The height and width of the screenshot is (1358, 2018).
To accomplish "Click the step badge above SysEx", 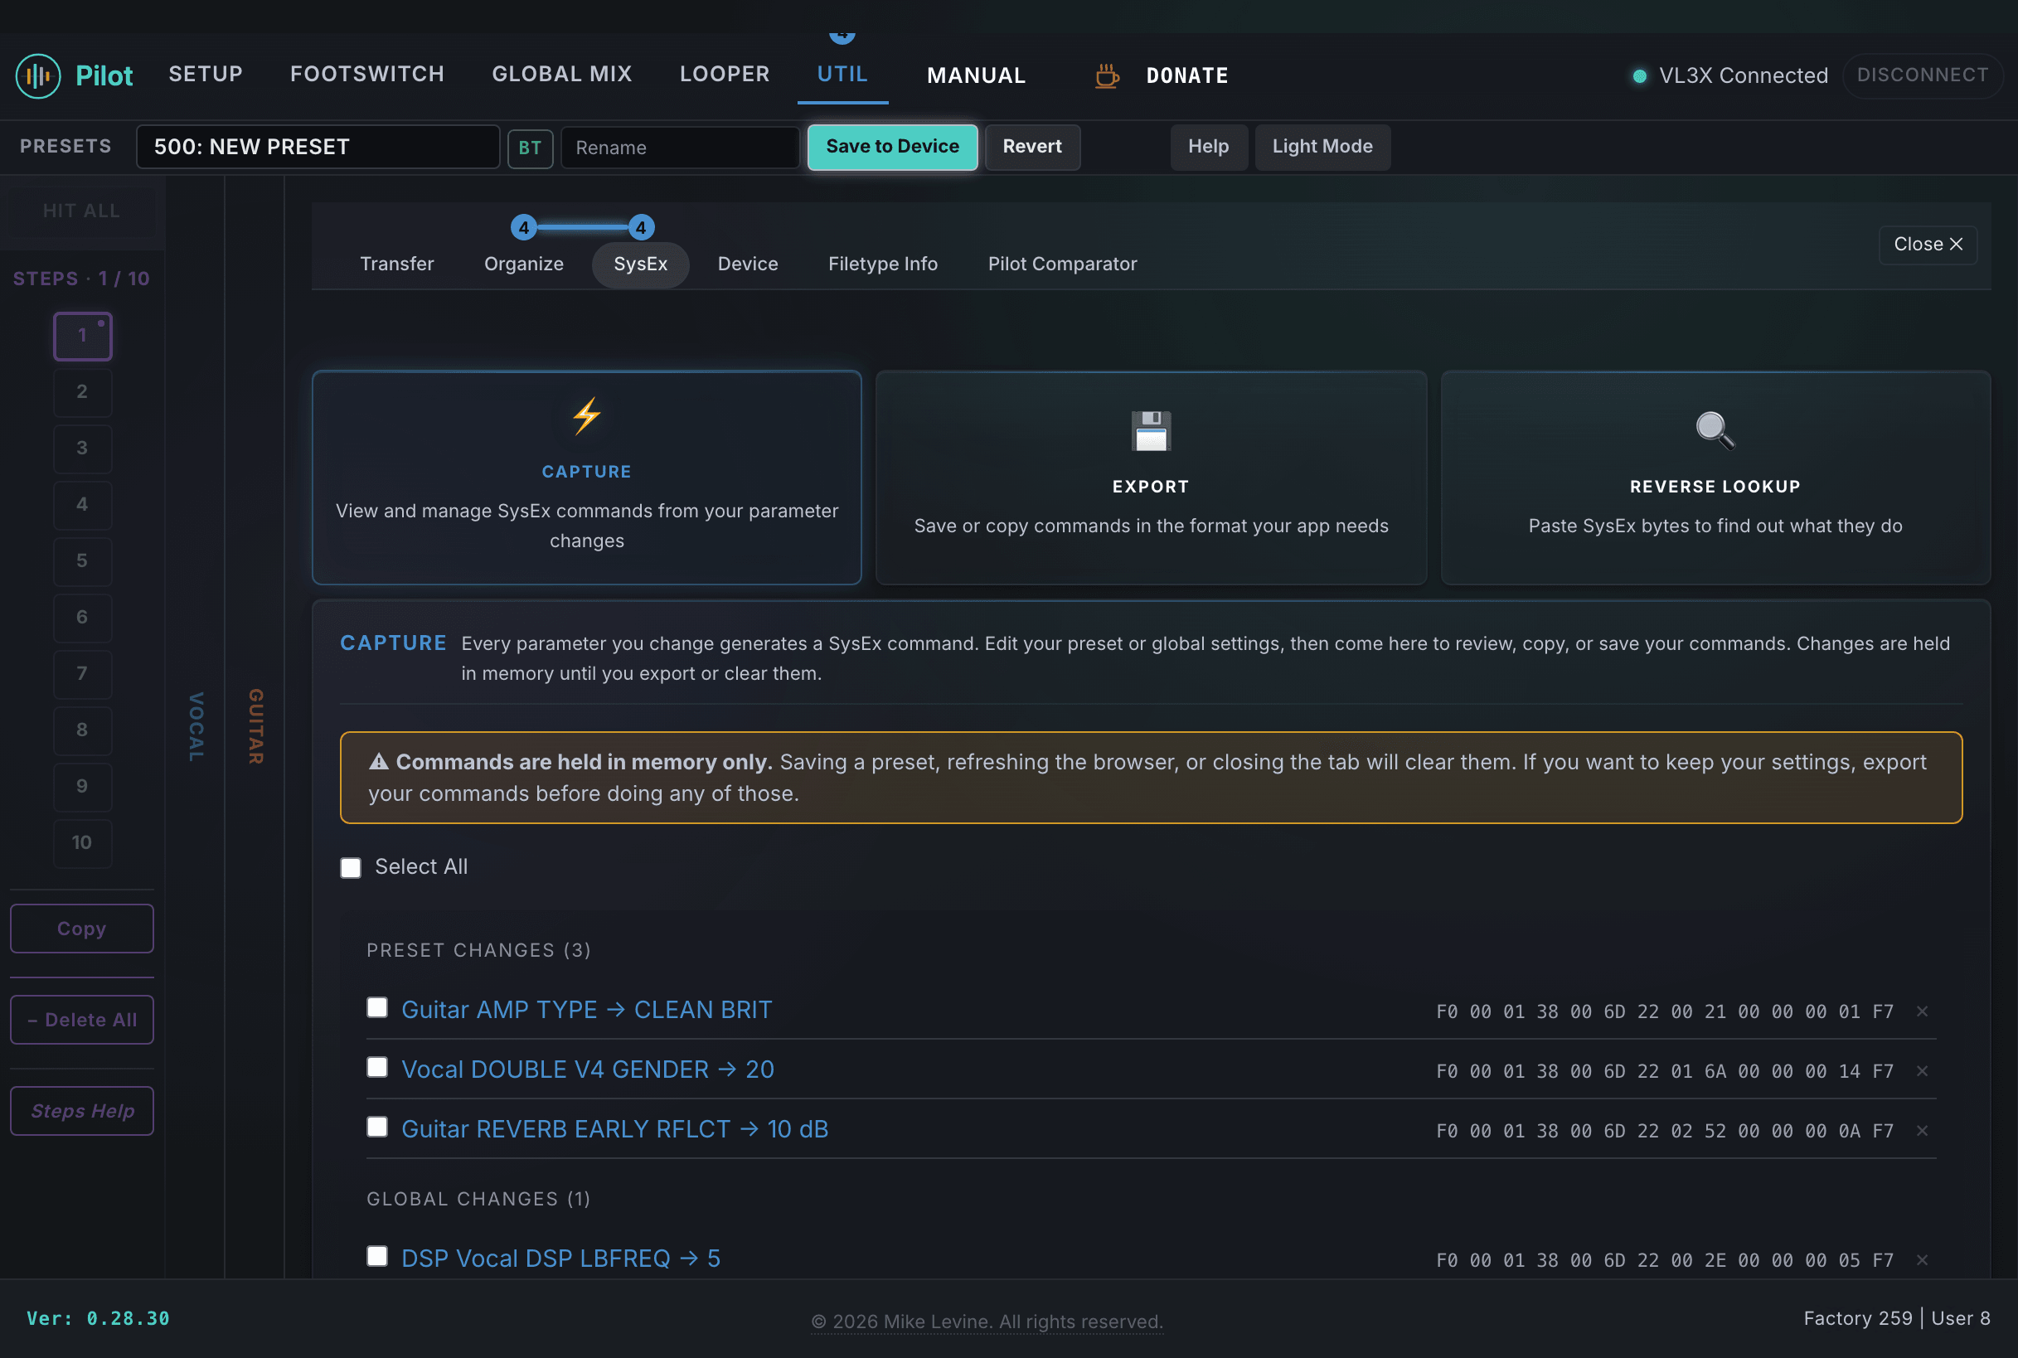I will (x=640, y=228).
